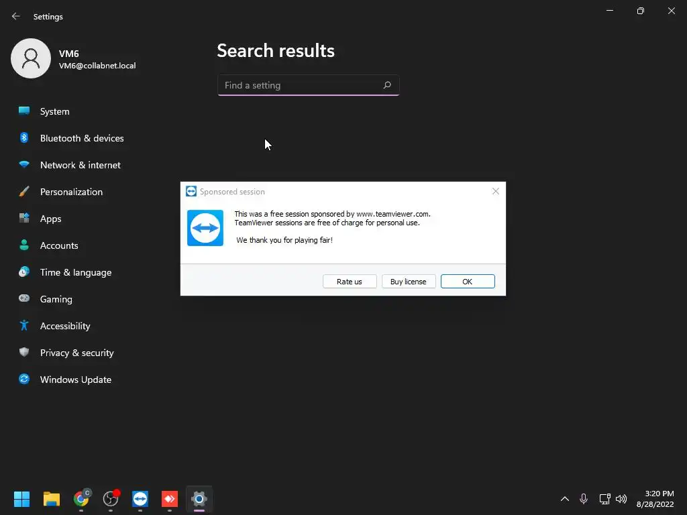Click the Accounts person icon

(24, 245)
